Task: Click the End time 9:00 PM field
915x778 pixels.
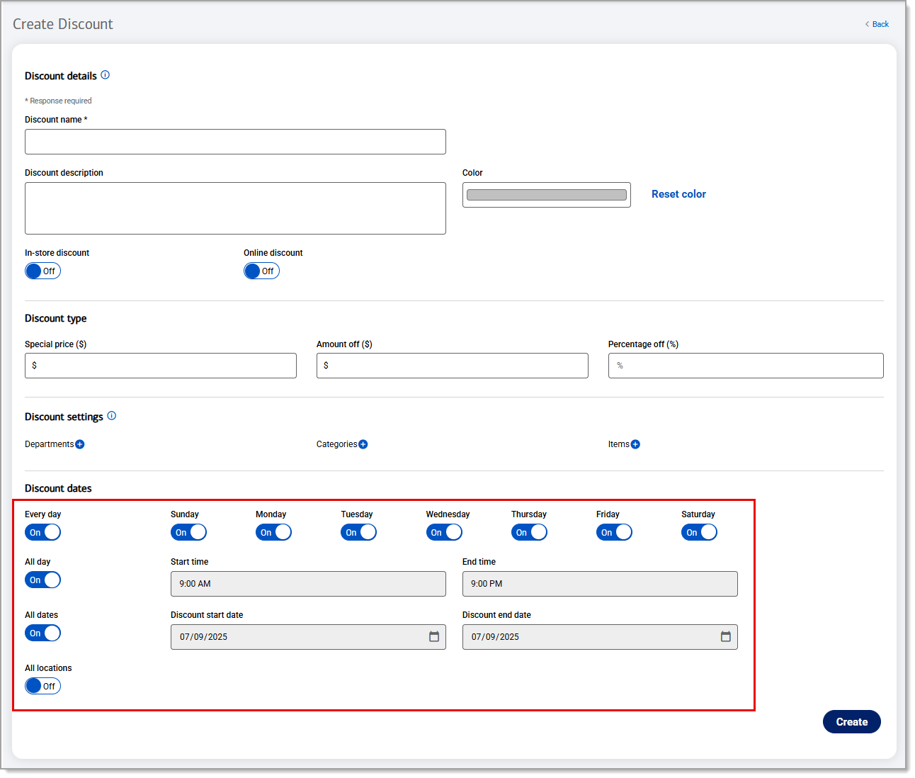Action: click(600, 584)
